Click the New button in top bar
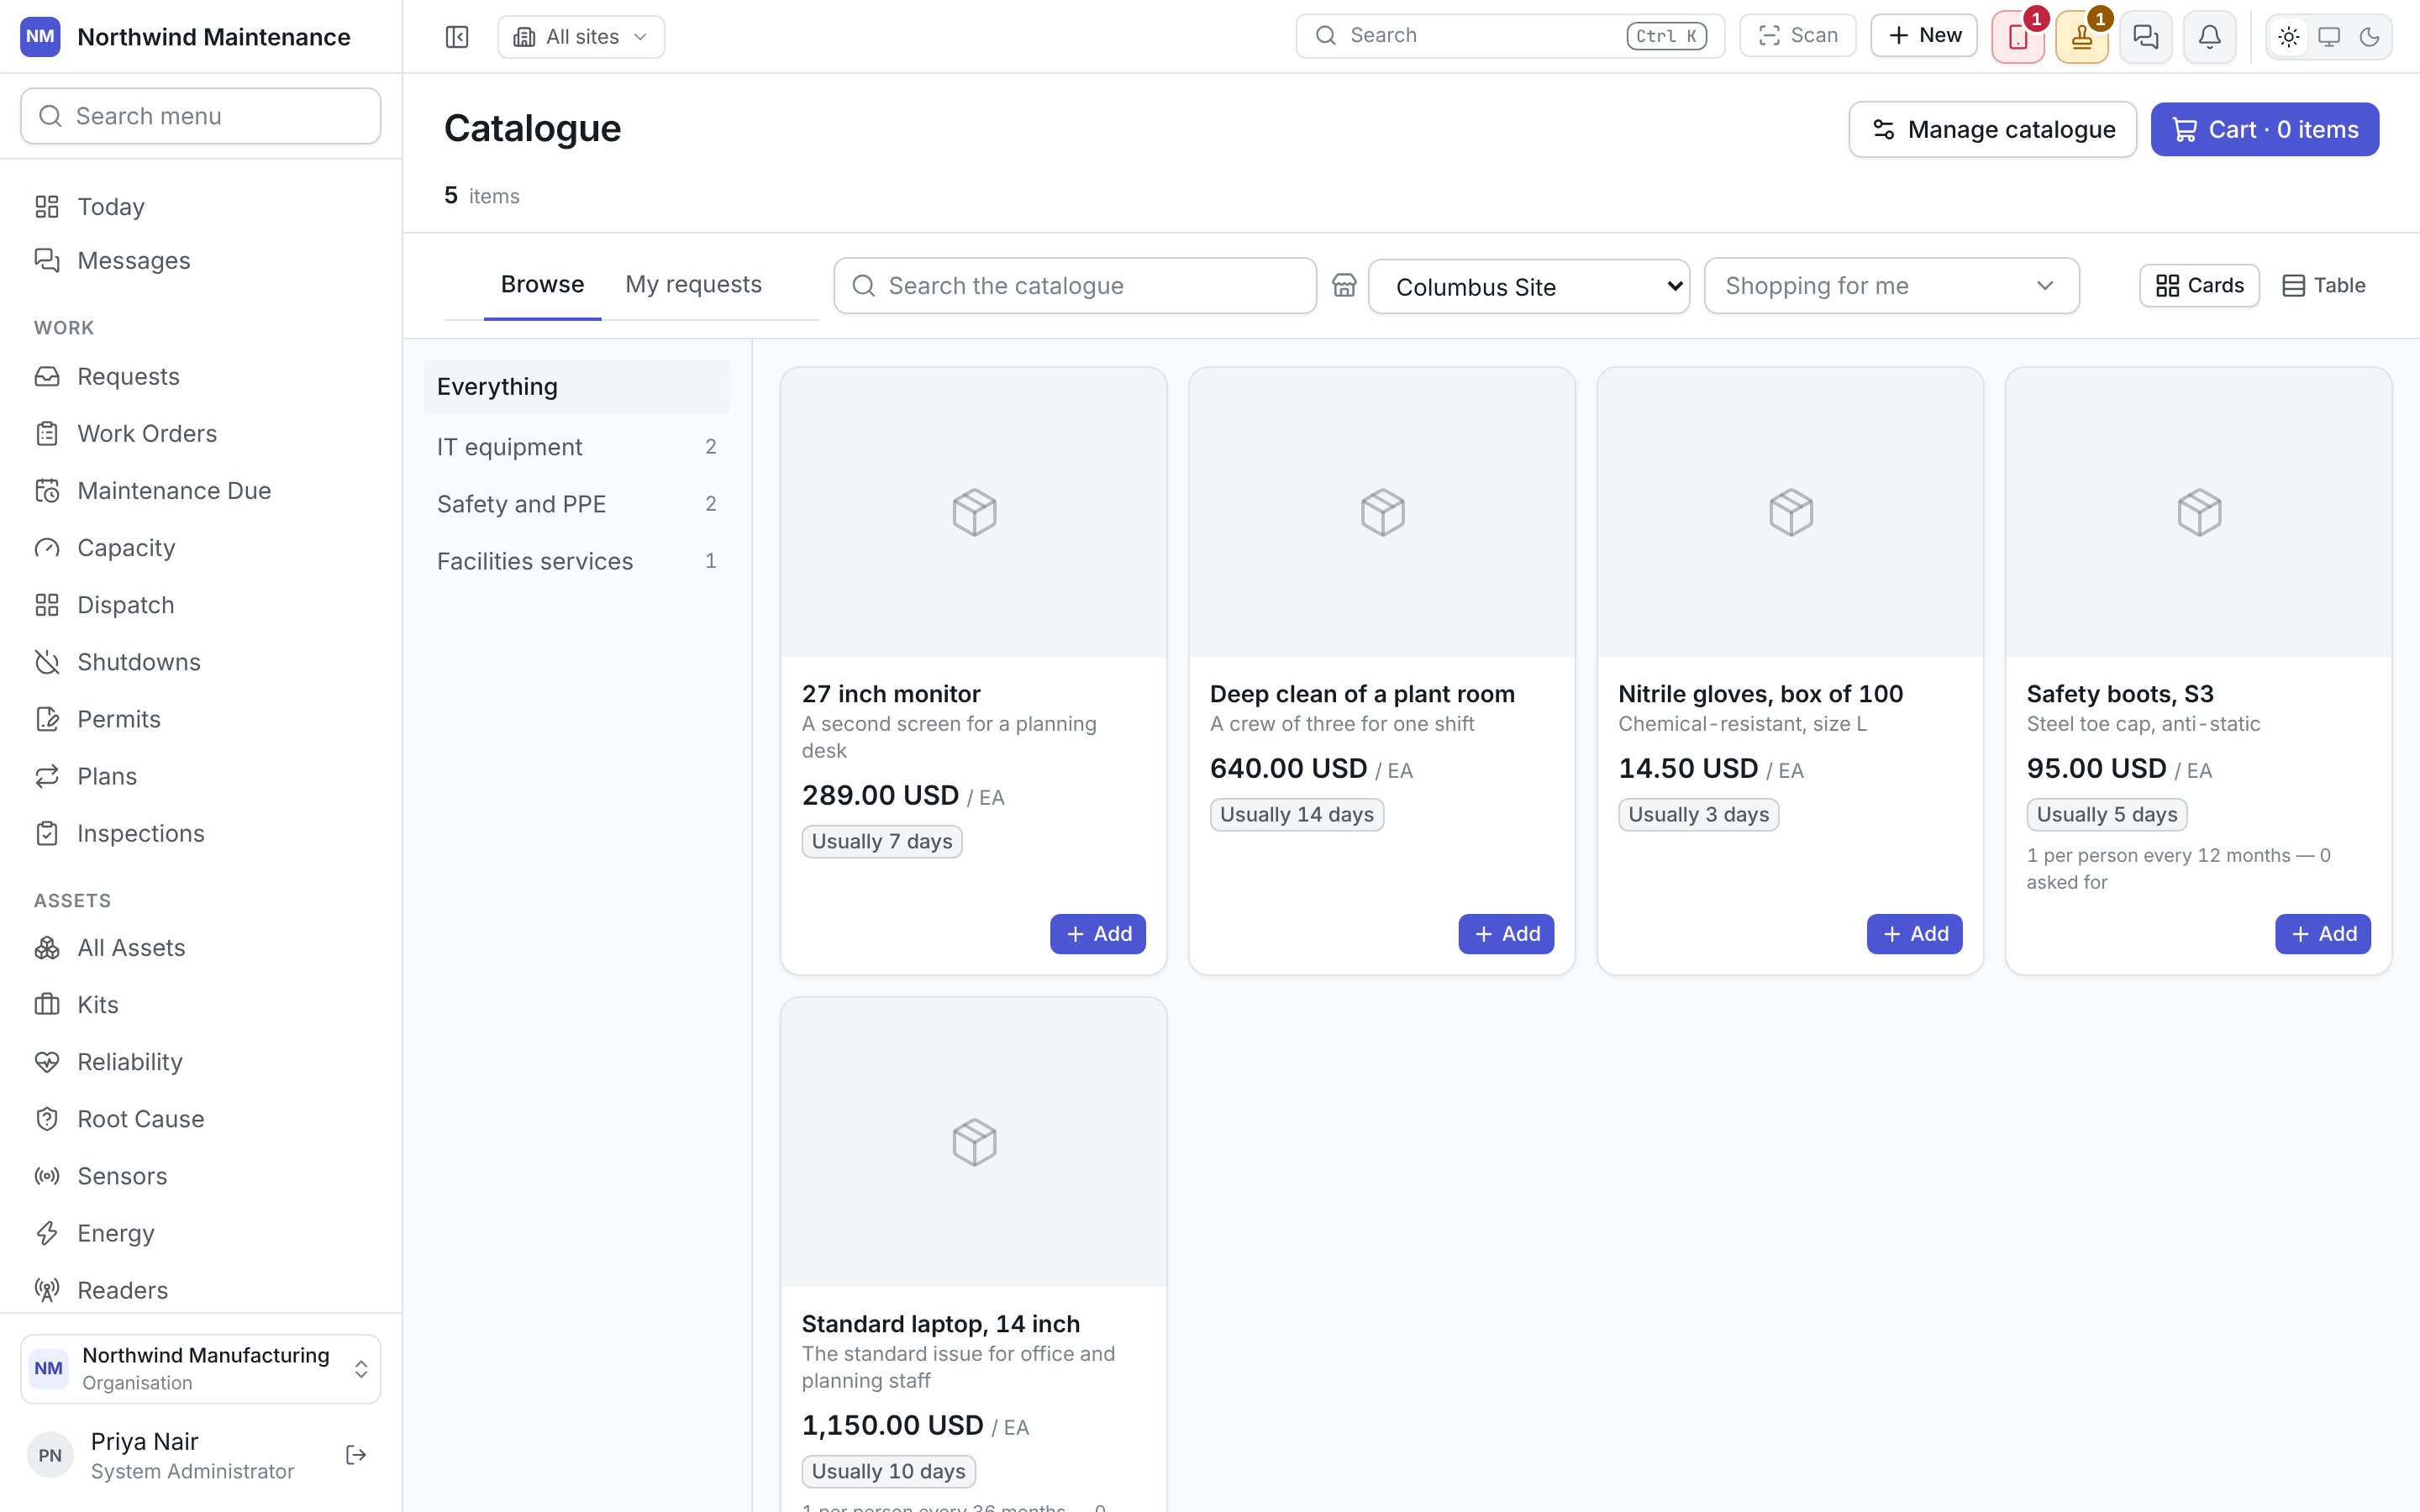The width and height of the screenshot is (2420, 1512). tap(1924, 36)
